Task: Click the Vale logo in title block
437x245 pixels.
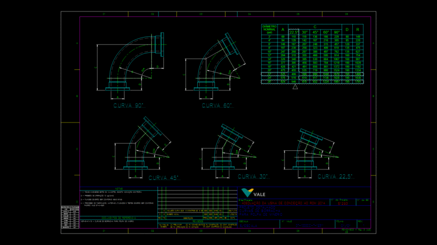Action: tap(253, 193)
